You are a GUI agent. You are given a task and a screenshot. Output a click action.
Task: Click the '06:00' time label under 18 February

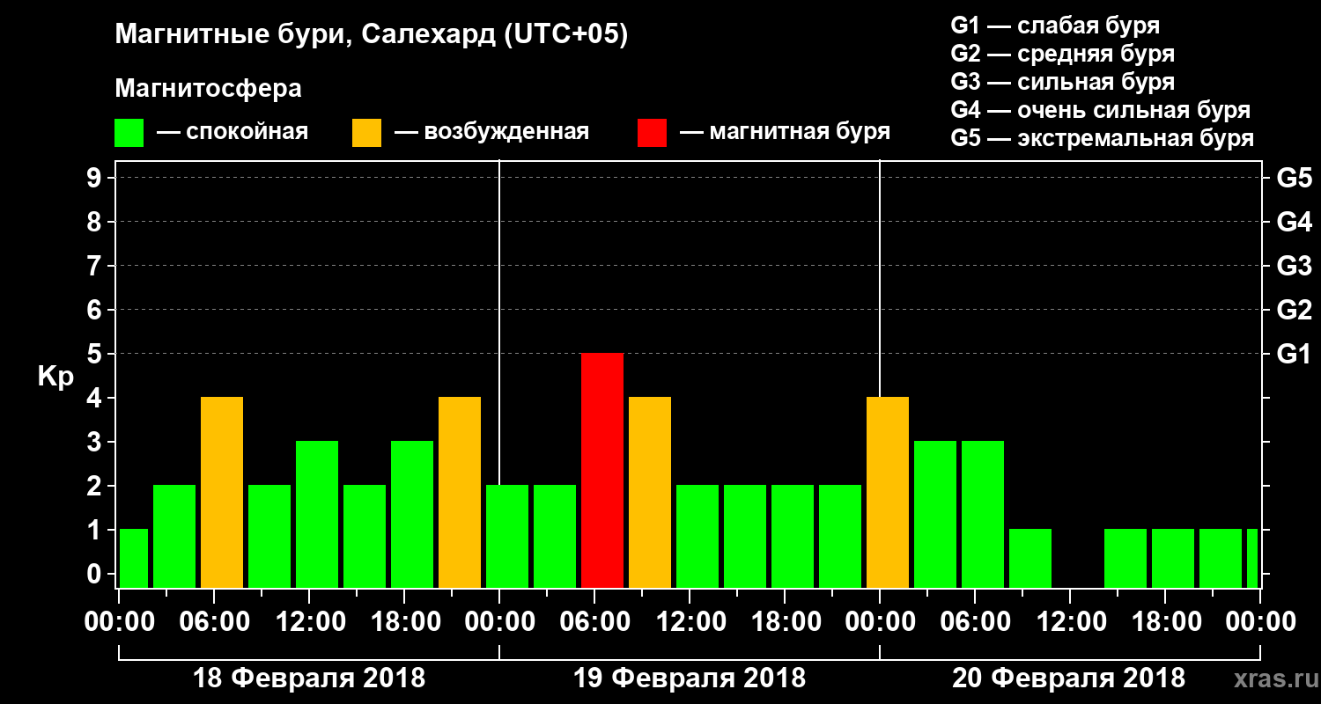click(x=215, y=622)
